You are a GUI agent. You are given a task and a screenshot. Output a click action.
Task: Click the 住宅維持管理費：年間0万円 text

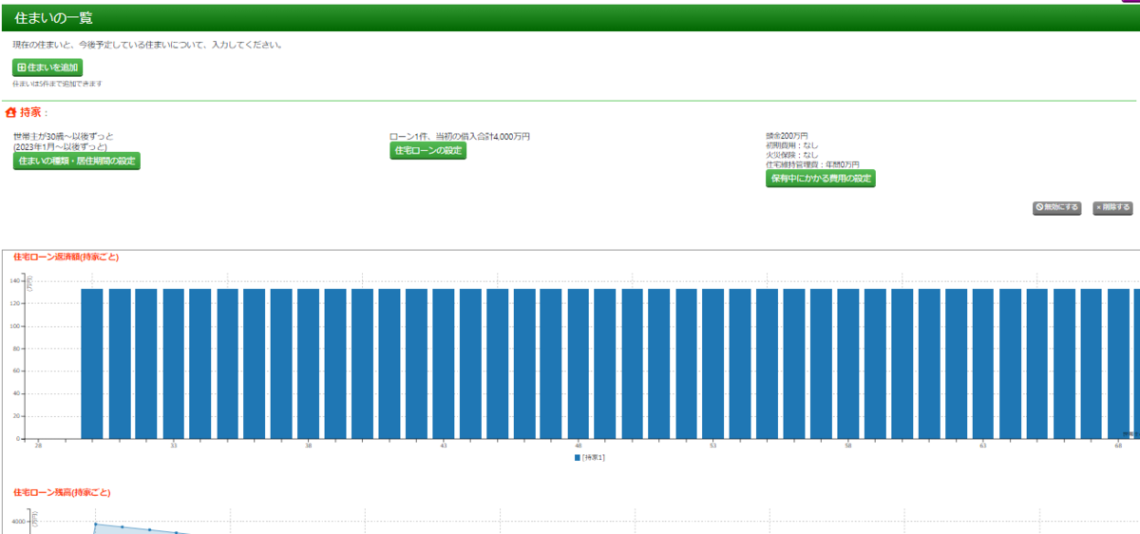[x=812, y=164]
